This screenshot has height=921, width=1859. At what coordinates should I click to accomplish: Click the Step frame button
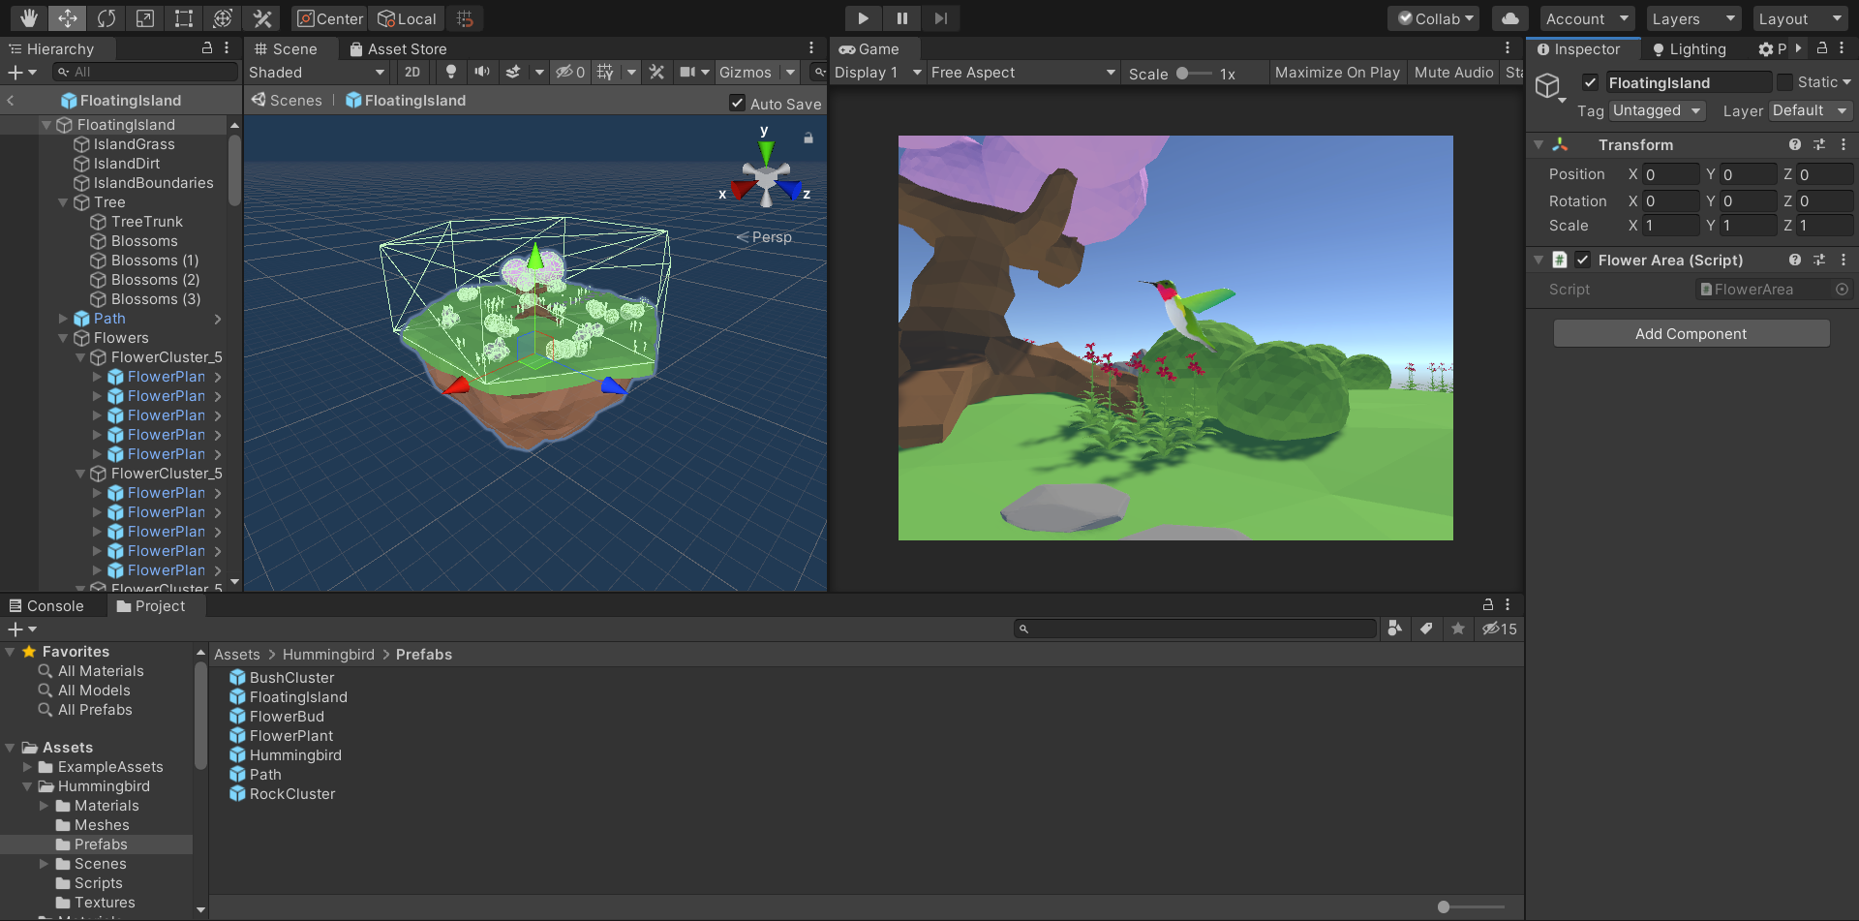(940, 18)
